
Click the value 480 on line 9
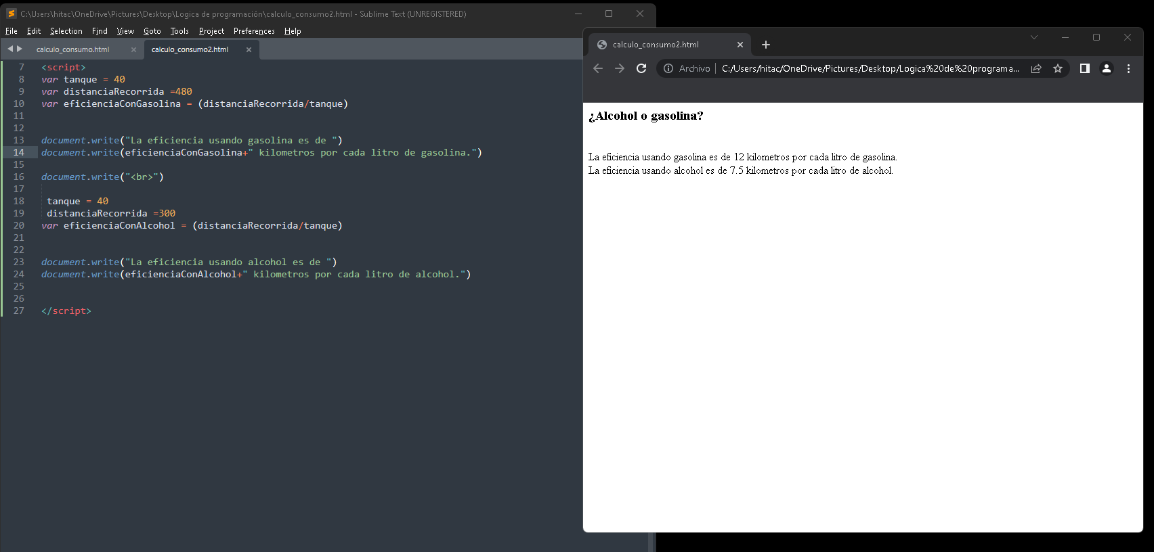[184, 91]
